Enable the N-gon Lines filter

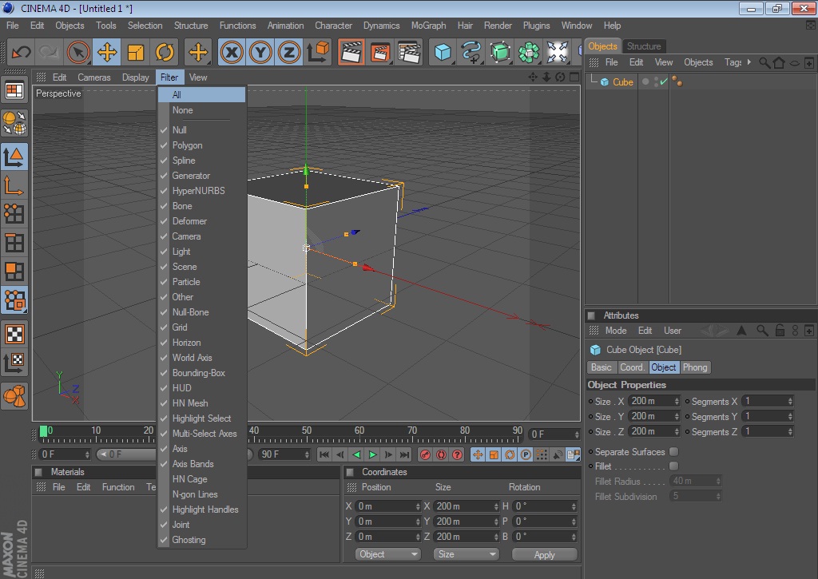(x=202, y=494)
